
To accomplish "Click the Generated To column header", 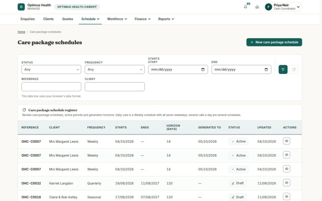I will [x=209, y=128].
